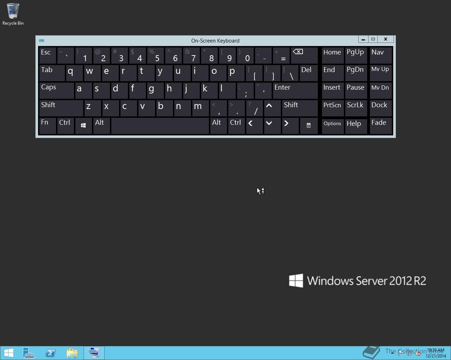The width and height of the screenshot is (451, 360).
Task: Click the Action Center flag tray icon
Action: tap(401, 353)
